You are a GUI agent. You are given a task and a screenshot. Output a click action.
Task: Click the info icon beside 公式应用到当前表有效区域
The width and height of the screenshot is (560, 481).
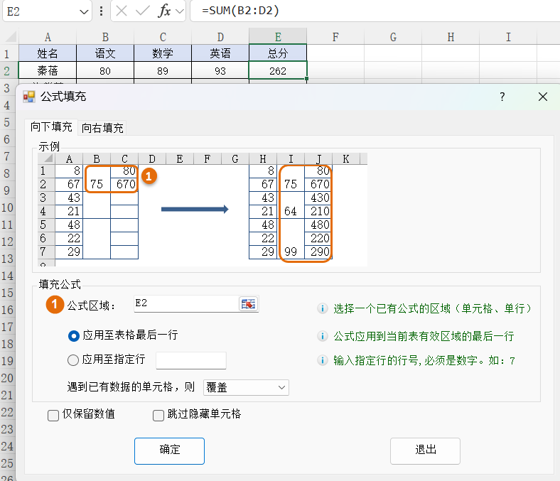click(x=322, y=336)
